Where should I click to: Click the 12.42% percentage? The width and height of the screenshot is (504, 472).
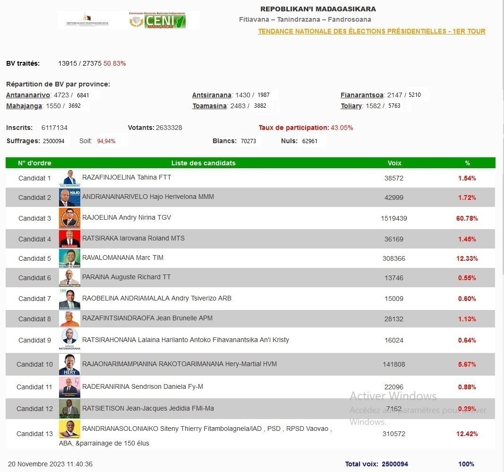pyautogui.click(x=467, y=434)
